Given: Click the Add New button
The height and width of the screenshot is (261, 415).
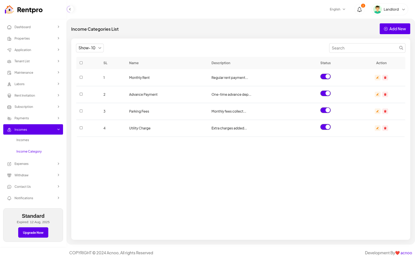Looking at the screenshot, I should click(395, 29).
